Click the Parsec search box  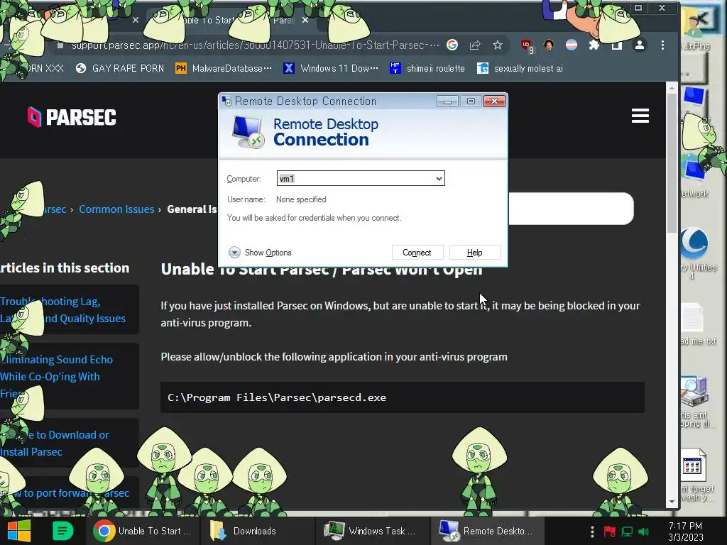[x=572, y=209]
